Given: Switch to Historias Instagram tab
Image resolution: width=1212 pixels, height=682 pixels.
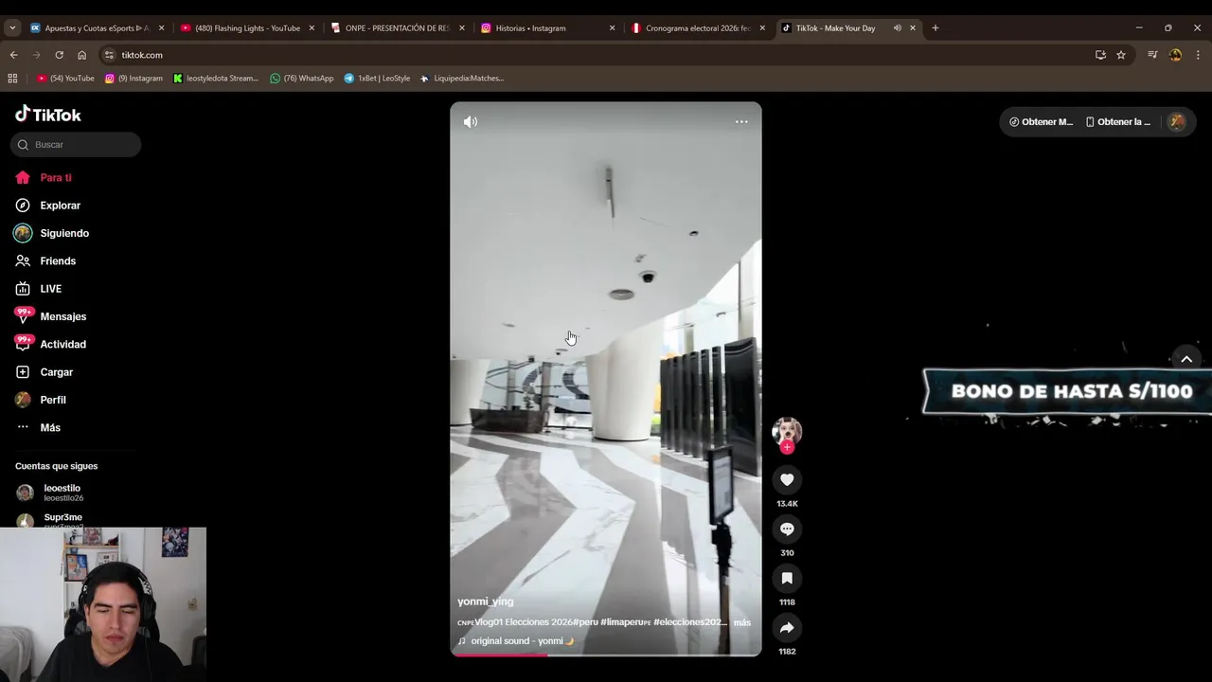Looking at the screenshot, I should (547, 28).
